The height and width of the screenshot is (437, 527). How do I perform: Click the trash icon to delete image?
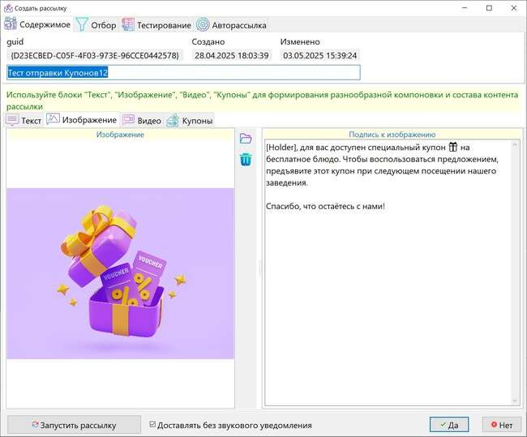click(x=246, y=159)
